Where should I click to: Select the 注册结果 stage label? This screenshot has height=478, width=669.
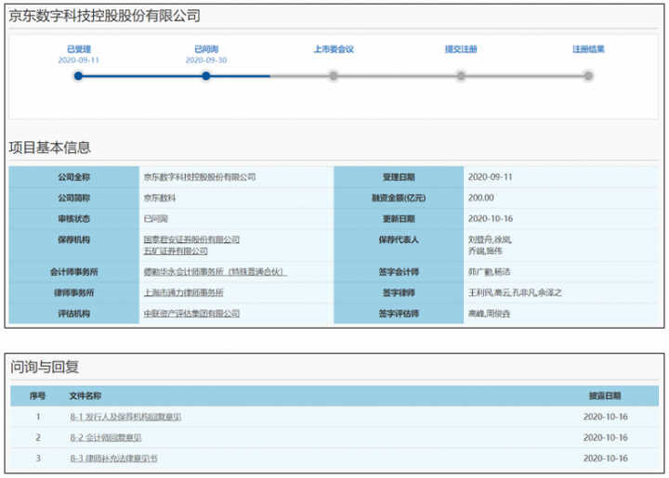(x=588, y=49)
